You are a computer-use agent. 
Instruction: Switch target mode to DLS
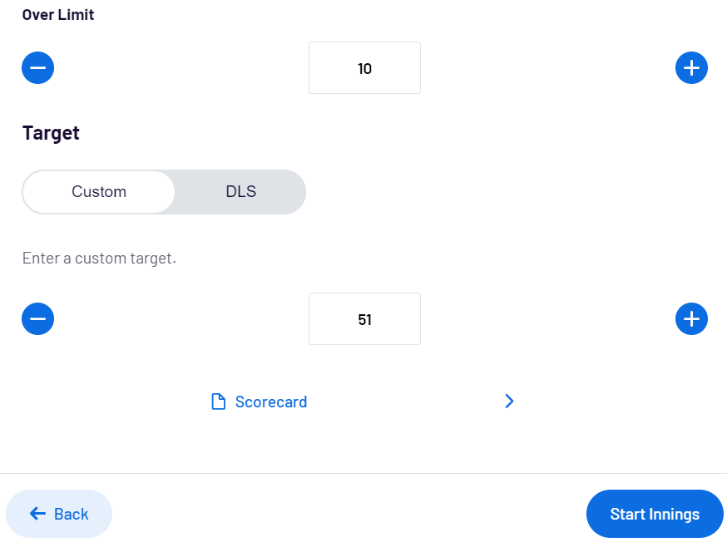click(240, 192)
